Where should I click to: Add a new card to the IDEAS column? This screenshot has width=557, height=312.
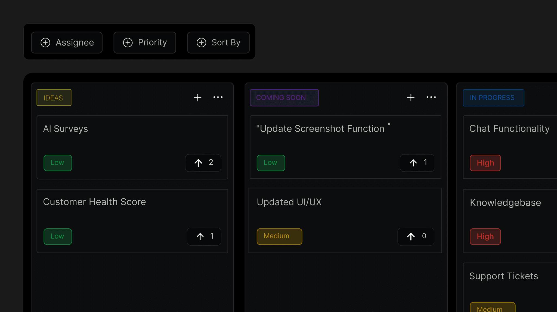click(x=197, y=97)
